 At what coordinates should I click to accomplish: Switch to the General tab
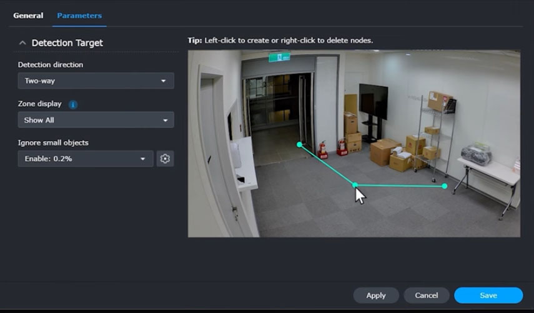coord(28,16)
